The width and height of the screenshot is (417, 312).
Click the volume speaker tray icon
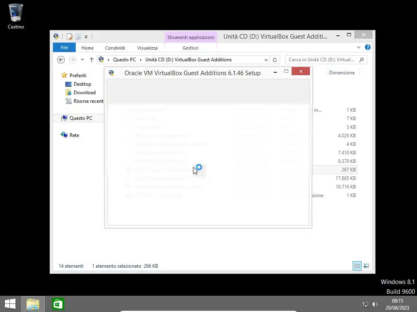(x=375, y=304)
